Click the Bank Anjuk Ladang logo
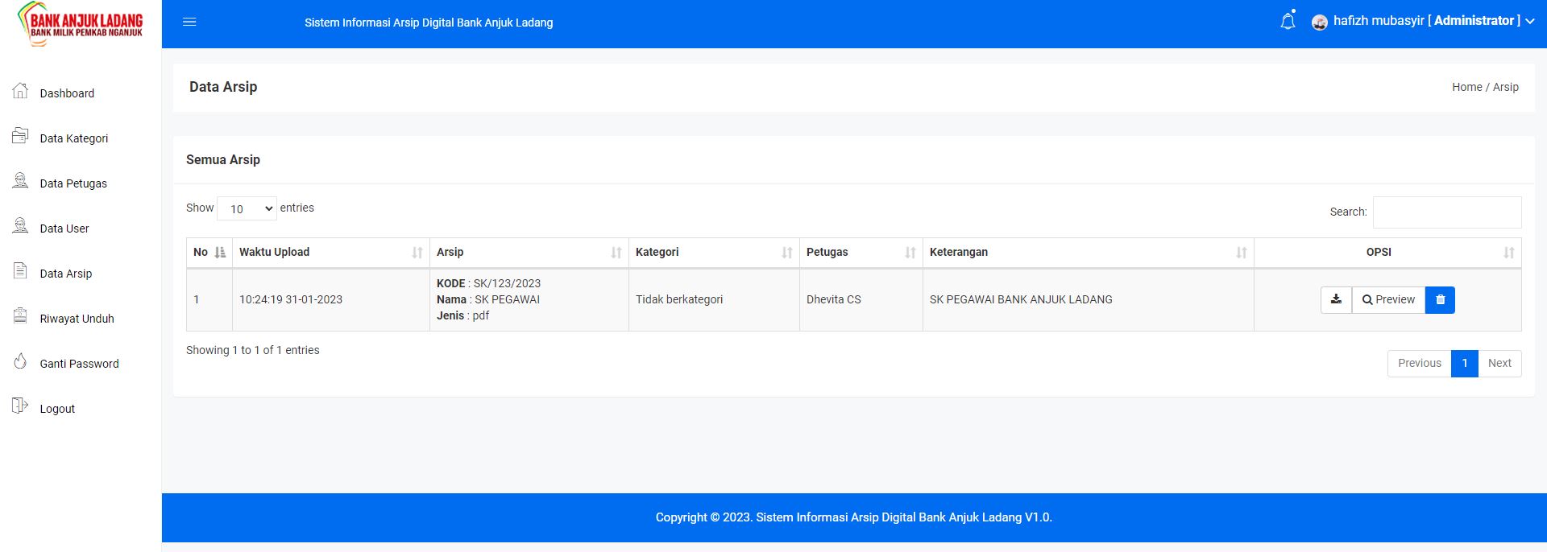The image size is (1547, 552). [81, 24]
